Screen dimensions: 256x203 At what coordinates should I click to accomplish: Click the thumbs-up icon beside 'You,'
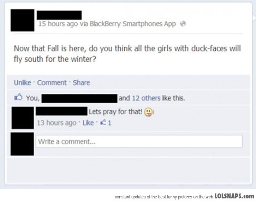coord(18,97)
